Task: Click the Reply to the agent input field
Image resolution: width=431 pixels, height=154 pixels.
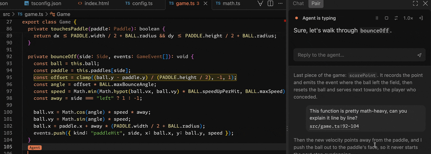Action: [x=360, y=55]
